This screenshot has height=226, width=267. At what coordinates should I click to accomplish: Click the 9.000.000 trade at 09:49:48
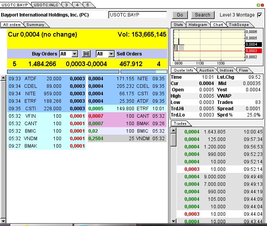[220, 177]
